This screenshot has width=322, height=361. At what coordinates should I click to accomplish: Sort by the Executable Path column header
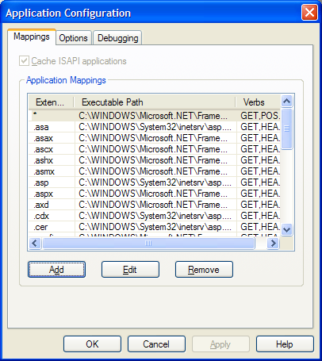coord(155,102)
